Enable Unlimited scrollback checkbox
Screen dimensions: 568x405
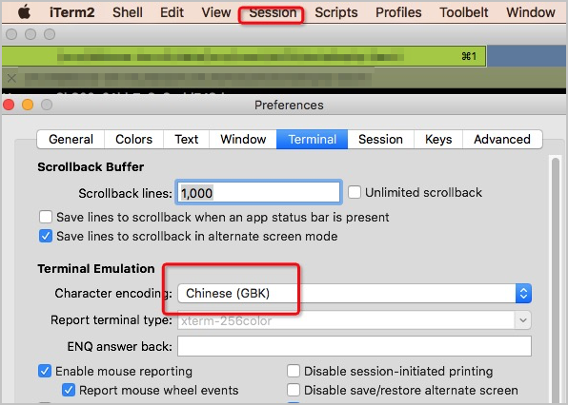point(355,192)
